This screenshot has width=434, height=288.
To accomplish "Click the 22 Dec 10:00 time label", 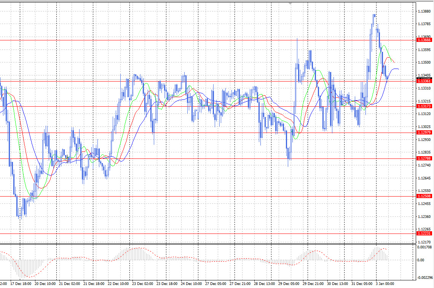I will (x=118, y=284).
